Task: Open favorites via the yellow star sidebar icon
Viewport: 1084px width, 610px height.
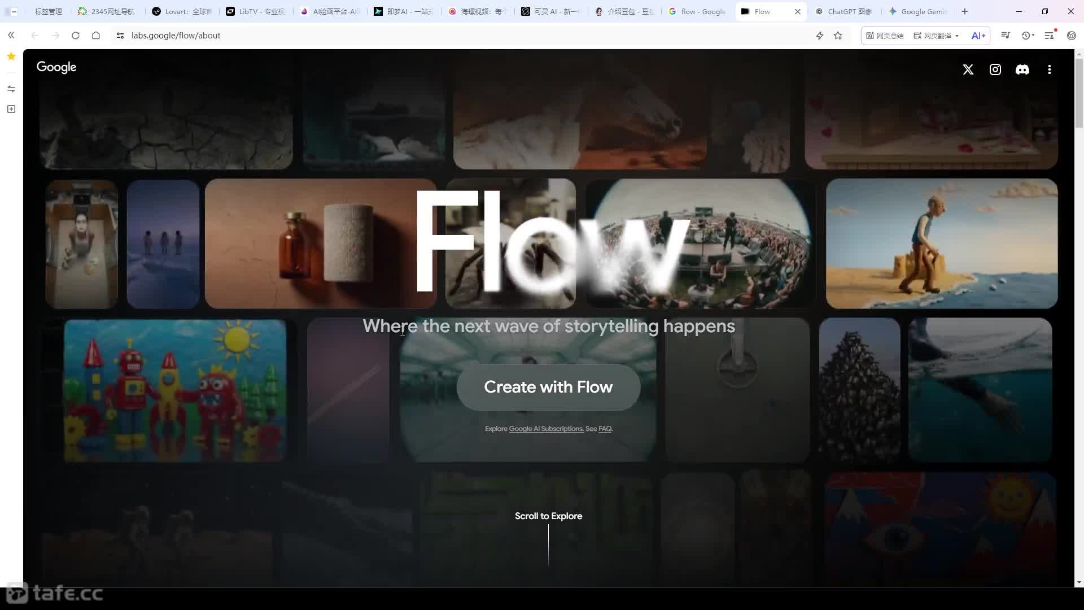Action: (x=11, y=56)
